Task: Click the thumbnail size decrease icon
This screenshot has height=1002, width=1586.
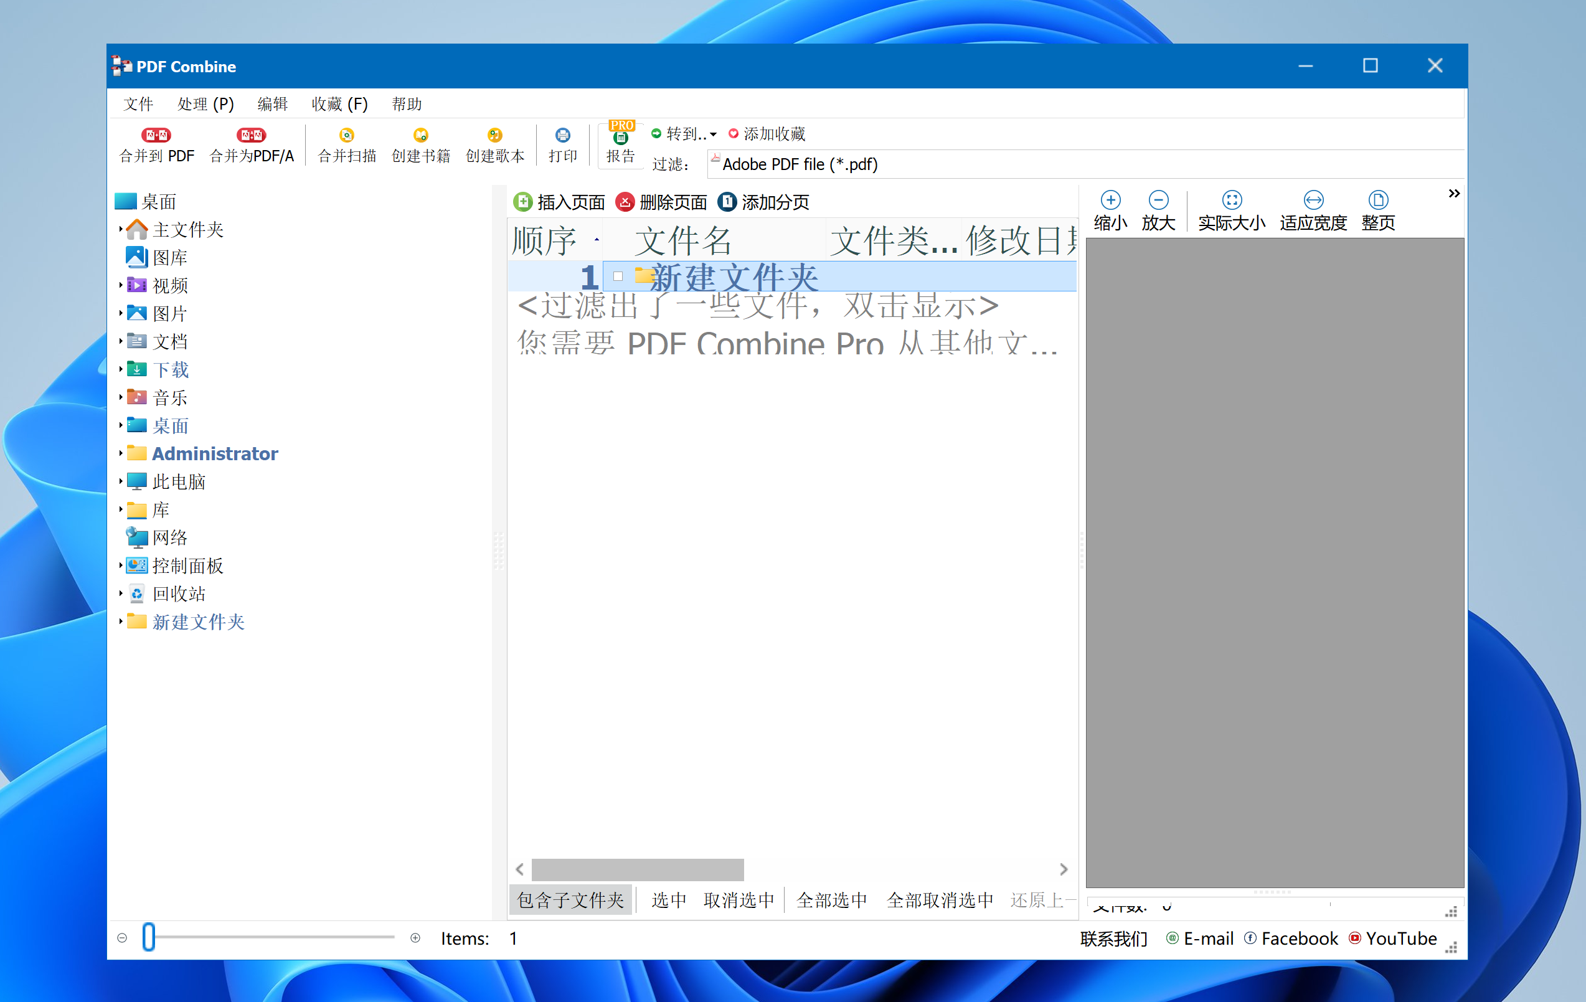Action: pos(122,937)
